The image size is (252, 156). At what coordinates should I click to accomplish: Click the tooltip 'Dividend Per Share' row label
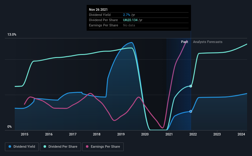pyautogui.click(x=103, y=20)
